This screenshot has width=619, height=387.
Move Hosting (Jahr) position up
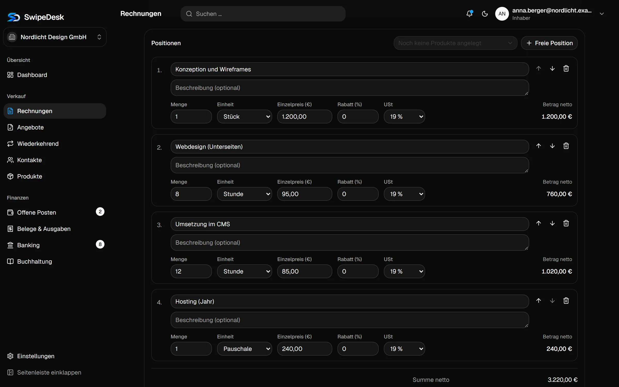[x=539, y=301]
